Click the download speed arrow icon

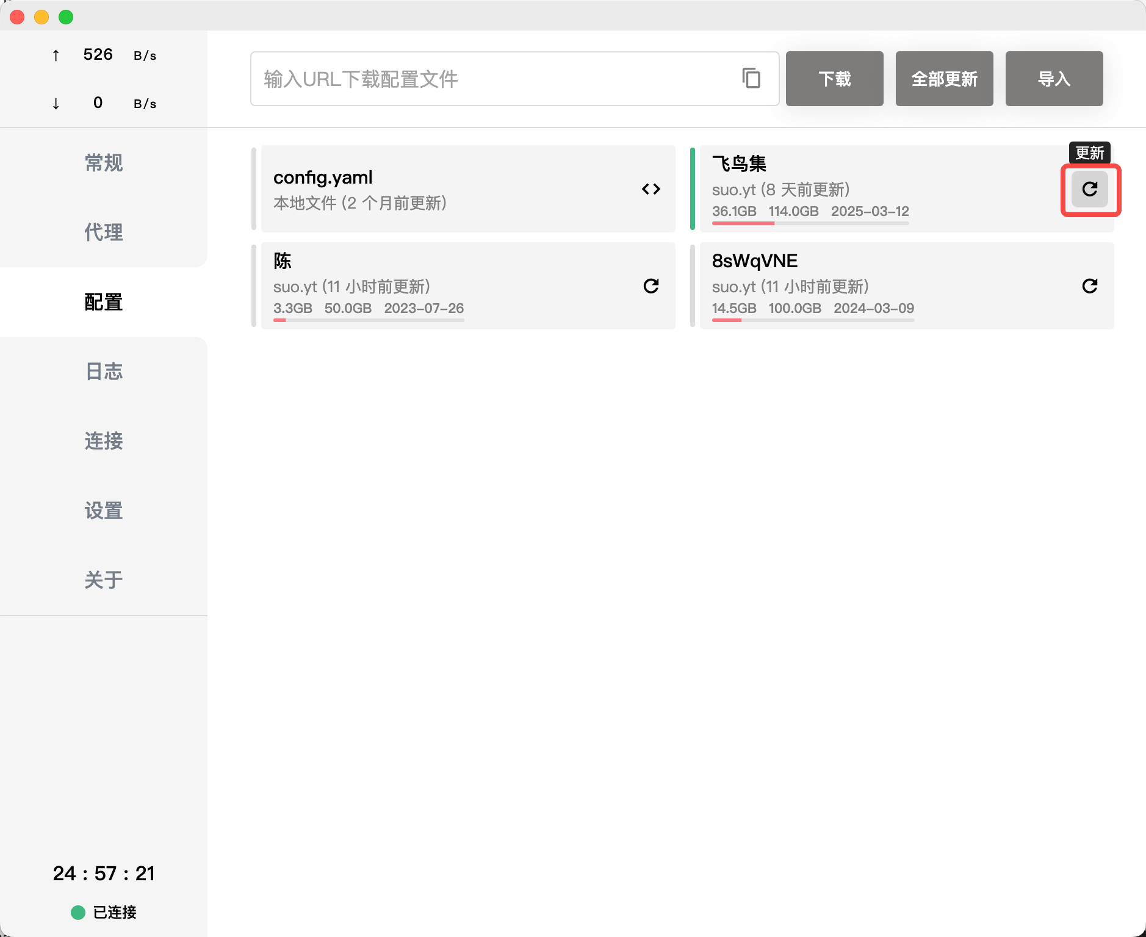click(x=56, y=103)
